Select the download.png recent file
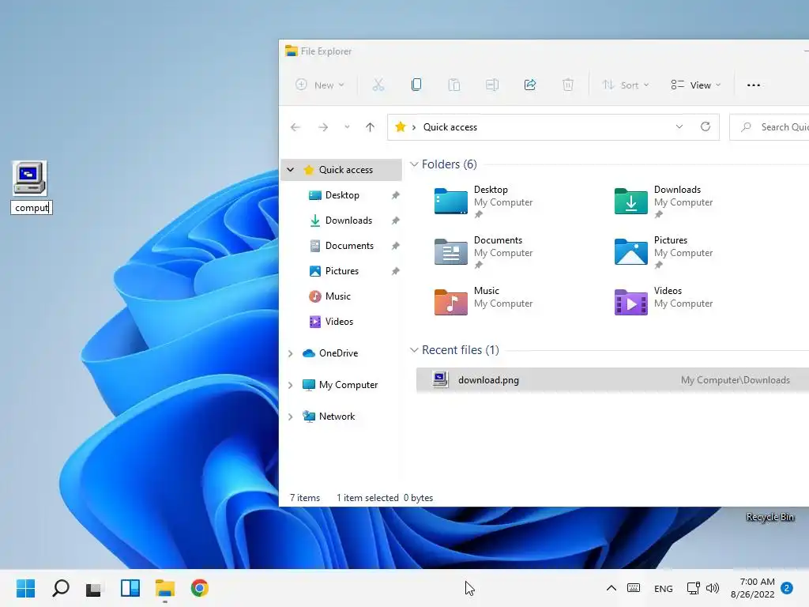This screenshot has width=809, height=607. pos(612,380)
